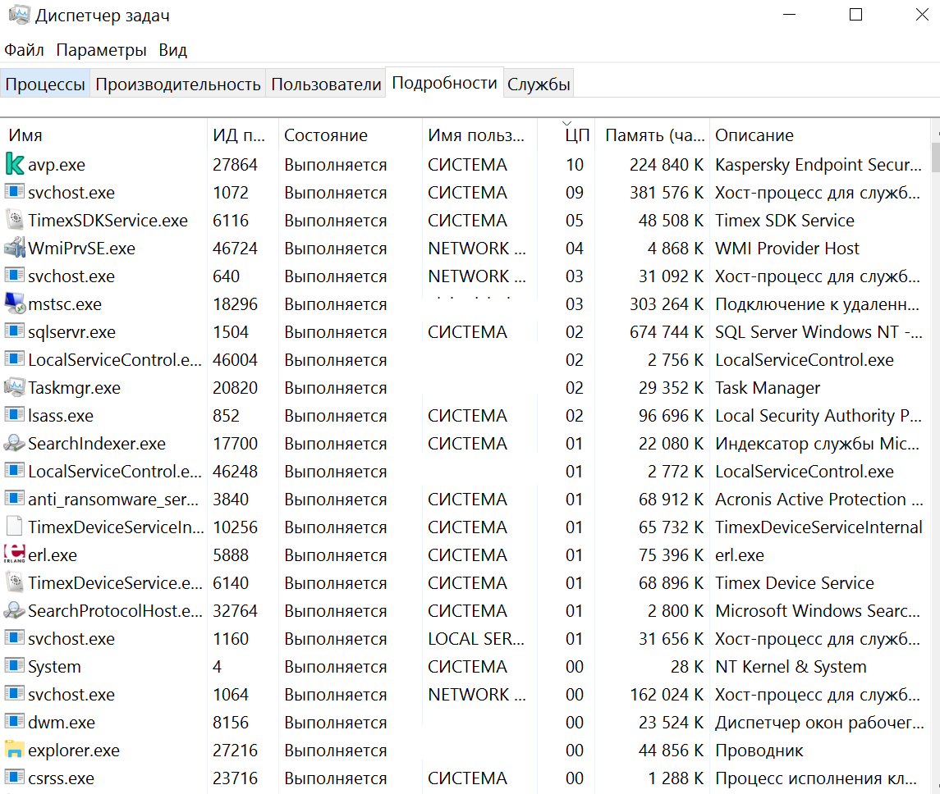Screen dimensions: 940x794
Task: Click PID value 18296
Action: pos(235,304)
